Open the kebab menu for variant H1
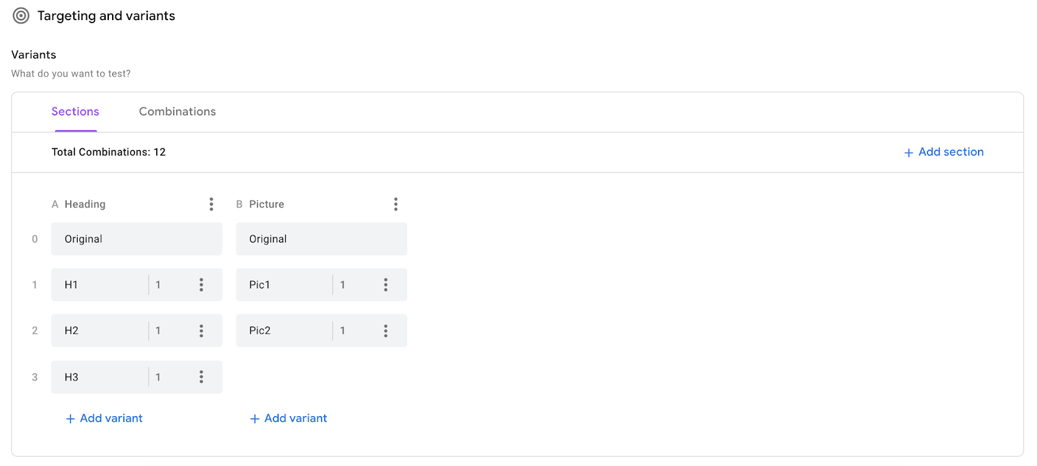The image size is (1037, 466). click(x=201, y=285)
